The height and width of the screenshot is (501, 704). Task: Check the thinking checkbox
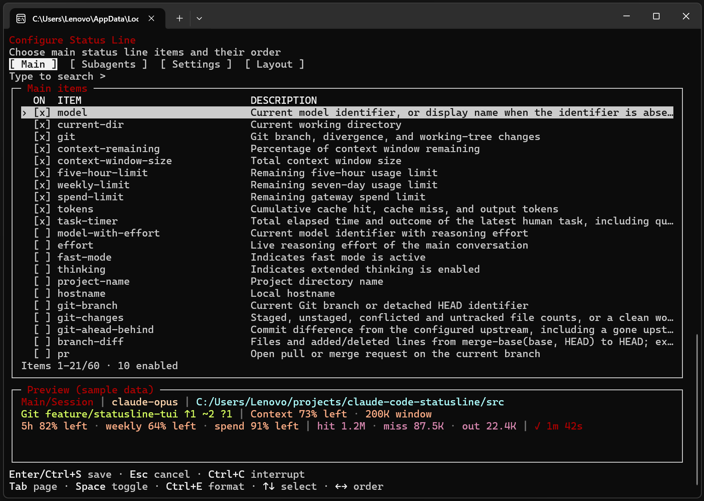click(42, 269)
